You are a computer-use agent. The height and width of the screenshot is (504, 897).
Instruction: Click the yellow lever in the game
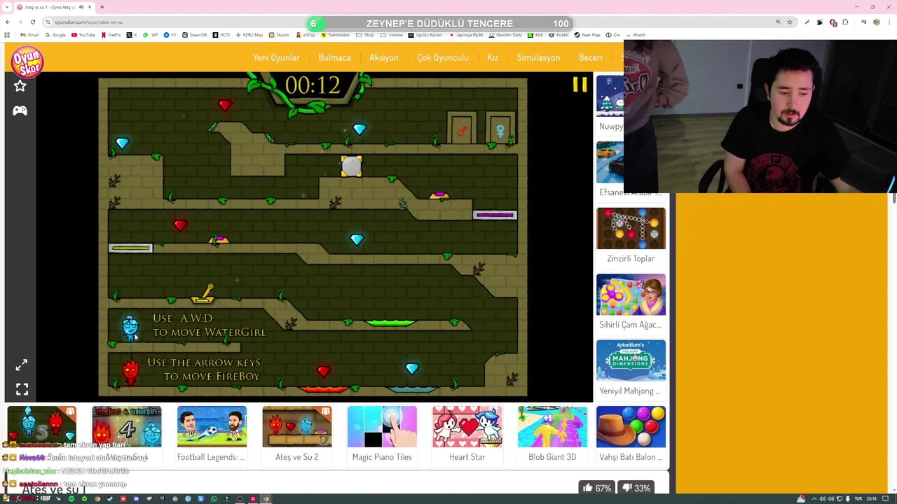[x=203, y=293]
